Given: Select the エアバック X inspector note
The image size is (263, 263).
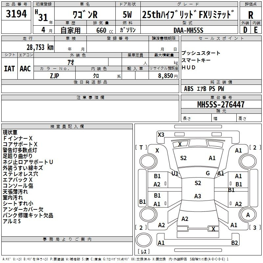Looking at the screenshot, I should [17, 180].
